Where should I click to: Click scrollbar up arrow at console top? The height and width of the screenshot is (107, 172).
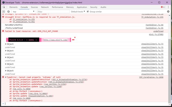(169, 16)
